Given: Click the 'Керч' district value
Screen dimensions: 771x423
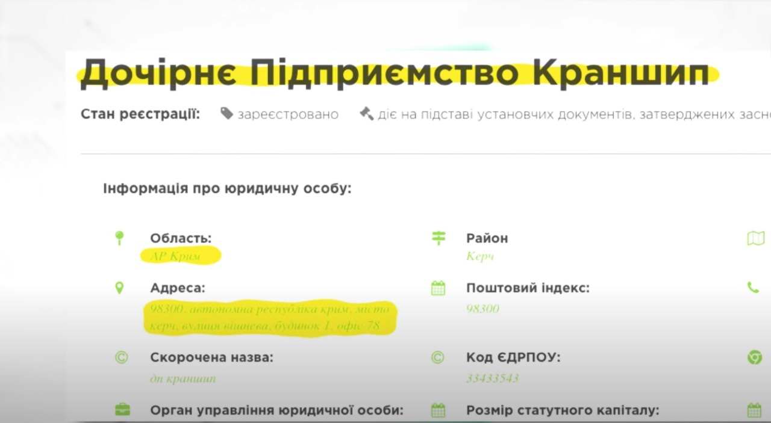Looking at the screenshot, I should (x=480, y=256).
